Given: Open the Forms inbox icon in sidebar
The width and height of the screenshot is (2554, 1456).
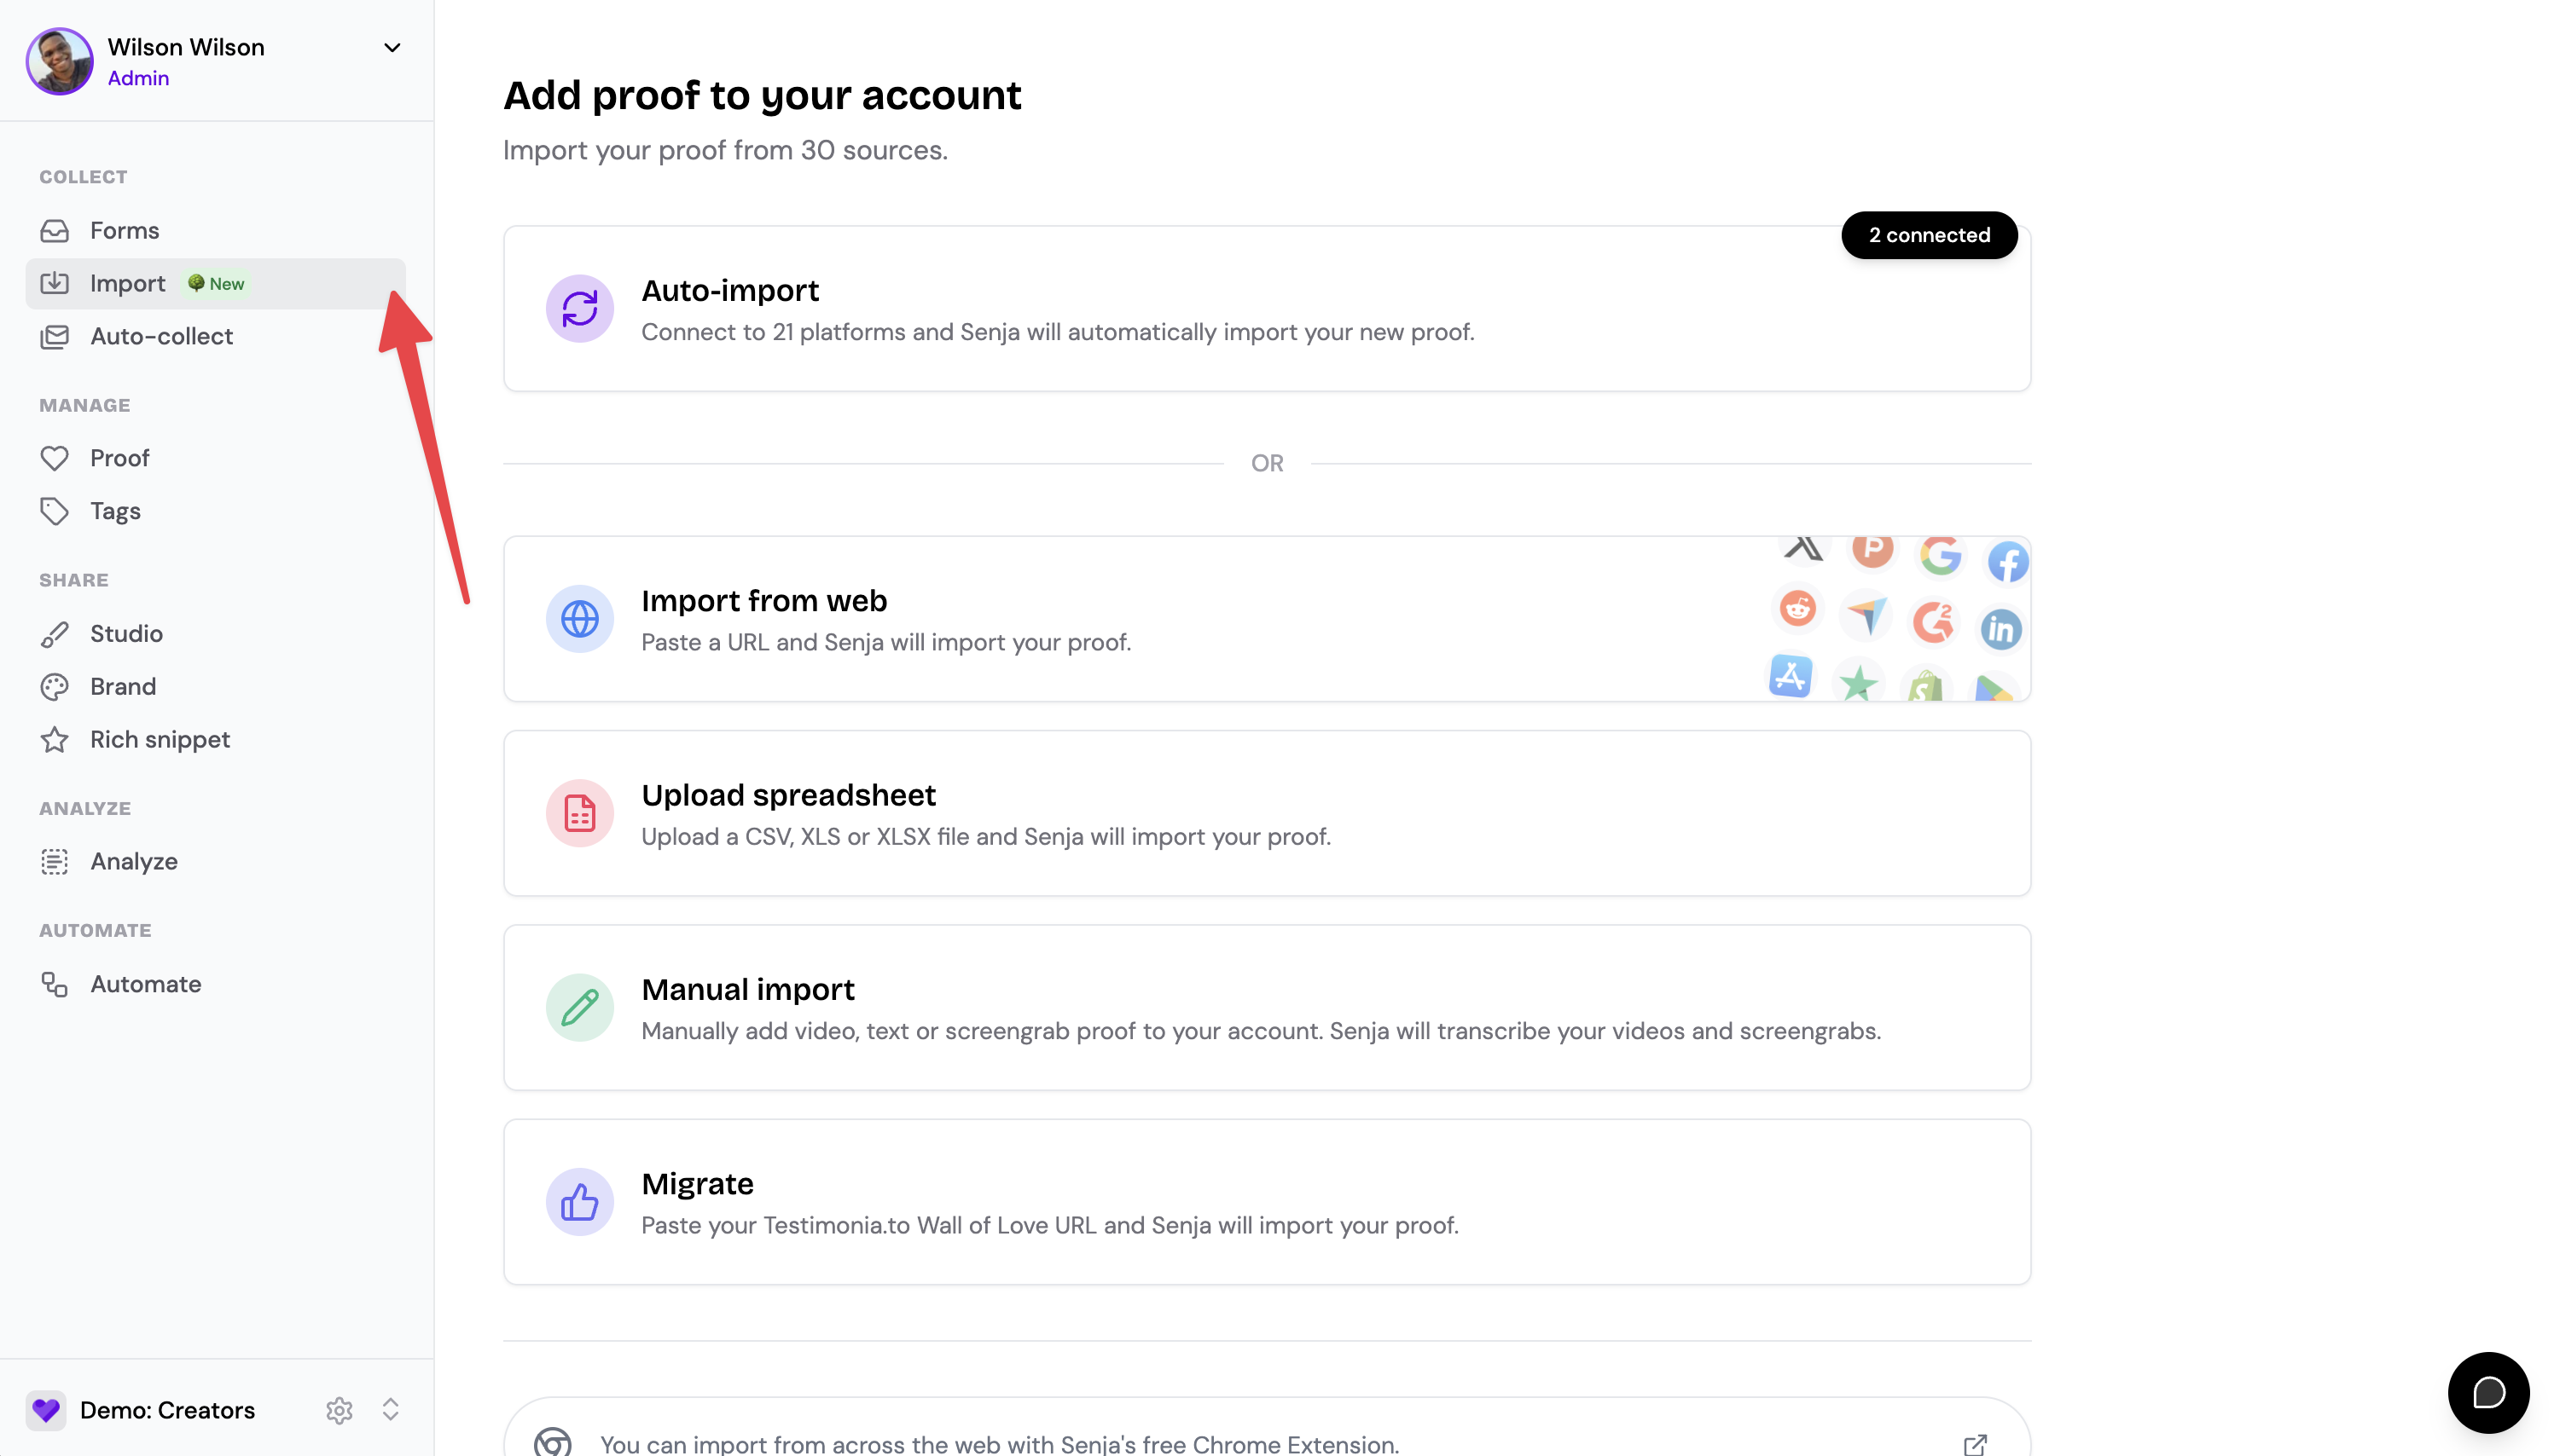Looking at the screenshot, I should [55, 231].
